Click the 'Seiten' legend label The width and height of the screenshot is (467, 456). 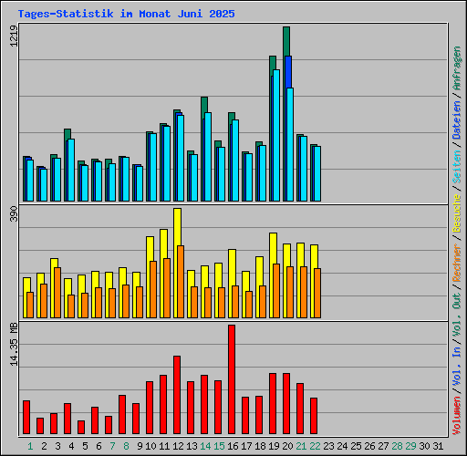click(x=457, y=167)
